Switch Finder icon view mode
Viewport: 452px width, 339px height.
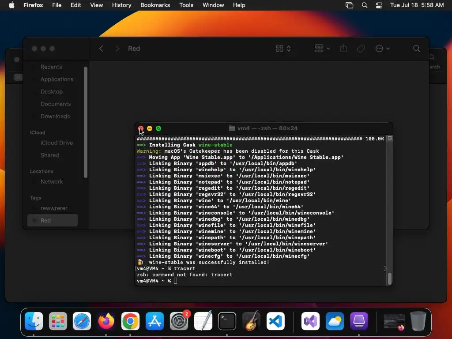coord(283,49)
